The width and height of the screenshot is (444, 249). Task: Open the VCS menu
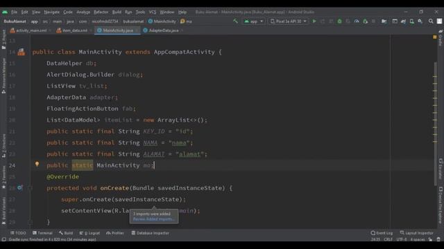point(153,12)
